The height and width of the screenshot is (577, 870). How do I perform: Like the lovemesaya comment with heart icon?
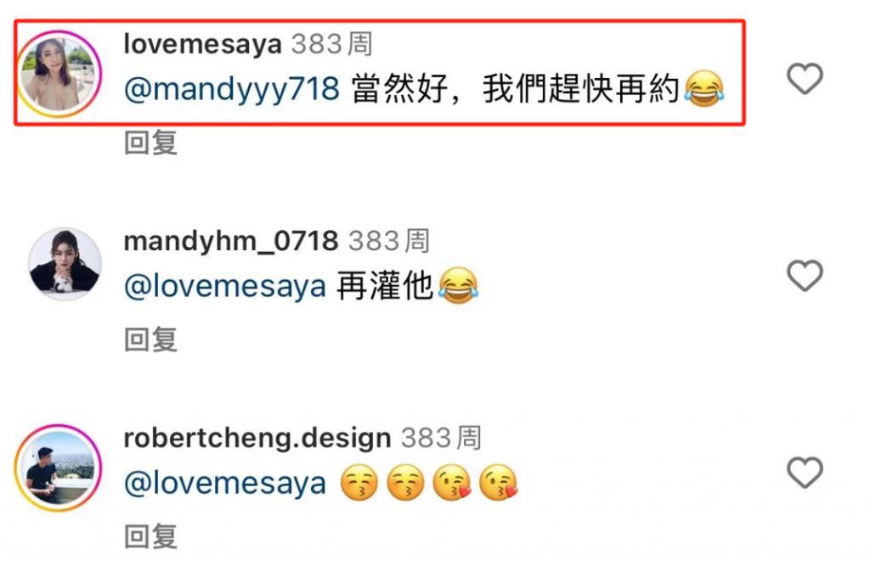tap(805, 78)
